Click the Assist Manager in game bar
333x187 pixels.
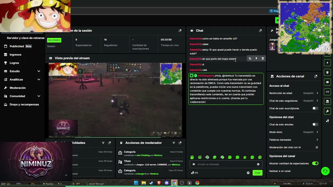coord(95,184)
